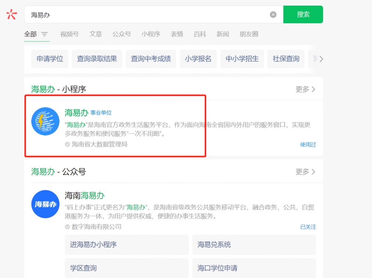Open the 海易办 mini program logo
Image resolution: width=372 pixels, height=278 pixels.
(45, 121)
